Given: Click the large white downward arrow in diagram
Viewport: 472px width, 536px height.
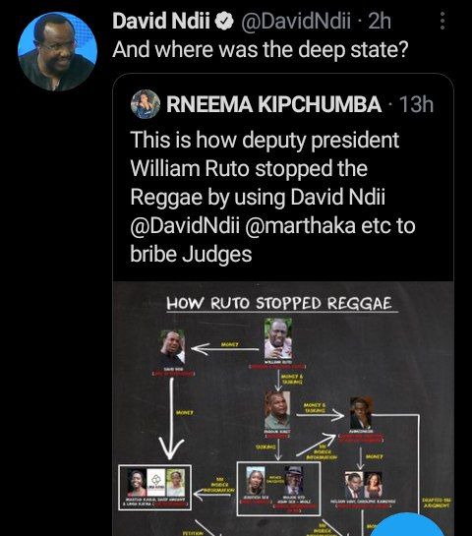Looking at the screenshot, I should (171, 418).
